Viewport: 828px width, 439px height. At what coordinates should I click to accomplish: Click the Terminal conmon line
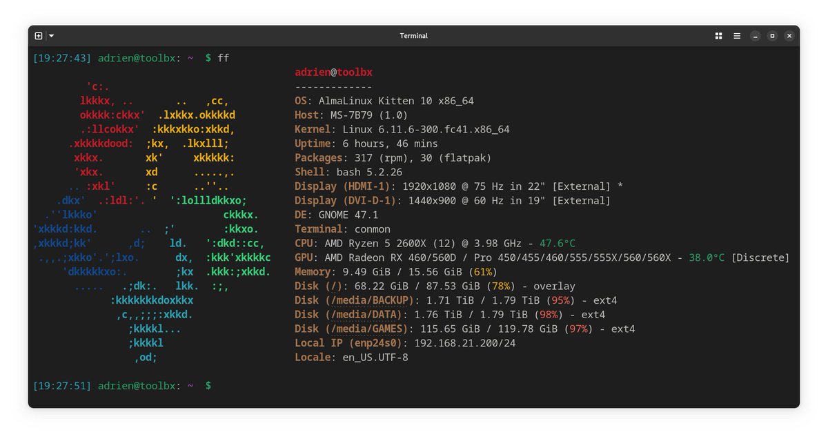(x=342, y=229)
